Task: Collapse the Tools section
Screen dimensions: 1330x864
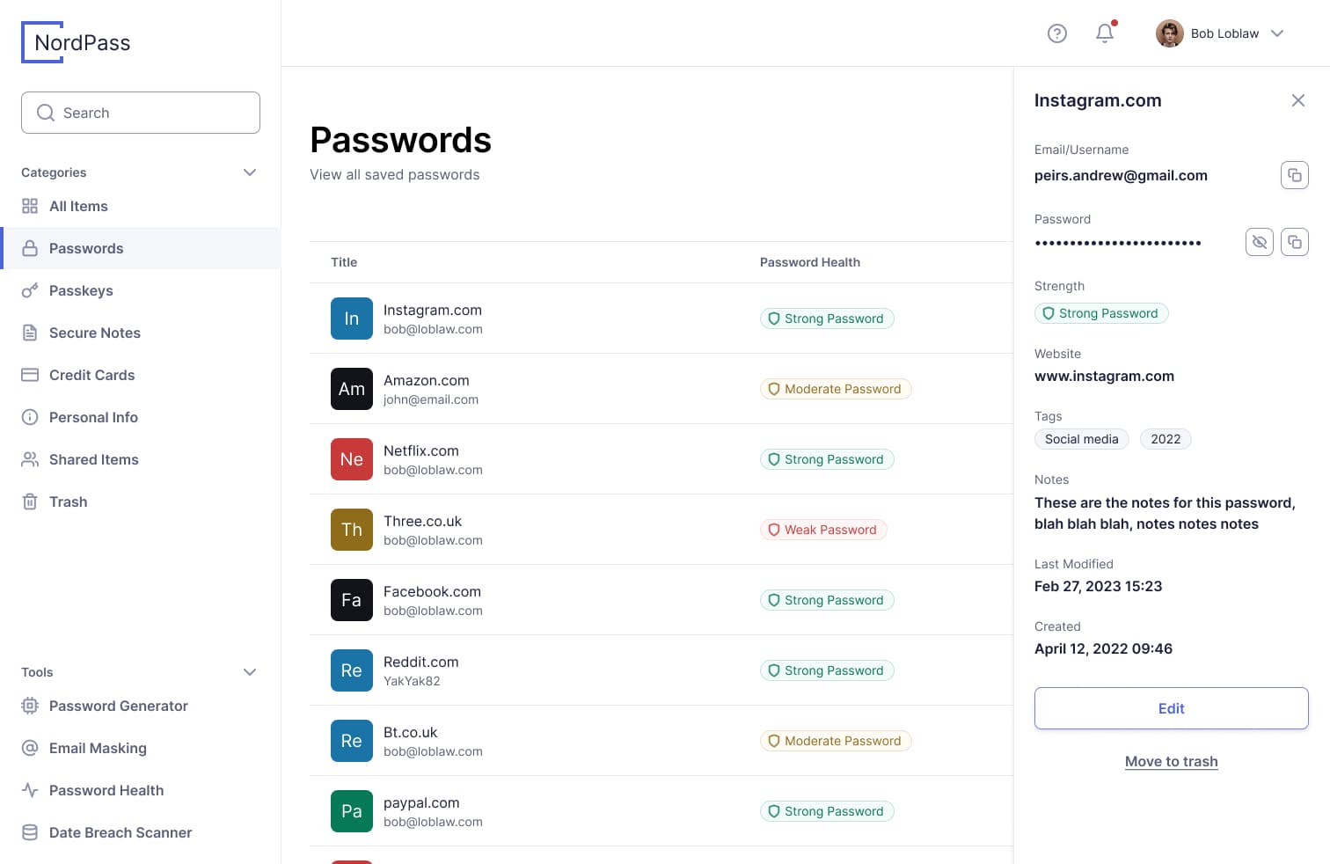Action: pyautogui.click(x=250, y=672)
